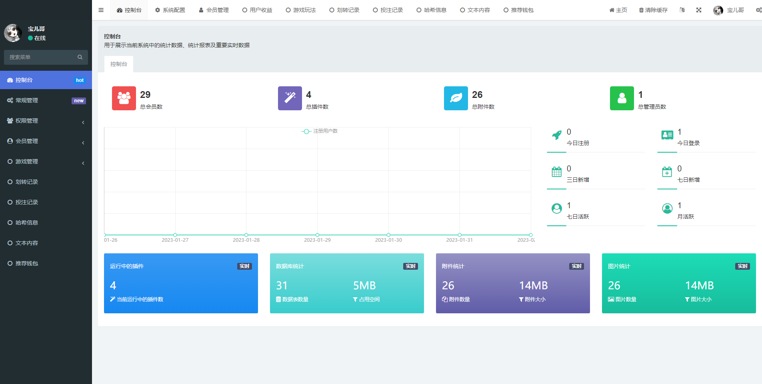Open the 系统配置 top navigation tab
762x384 pixels.
(170, 10)
